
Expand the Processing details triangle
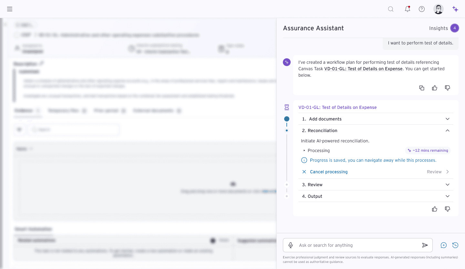pos(304,150)
